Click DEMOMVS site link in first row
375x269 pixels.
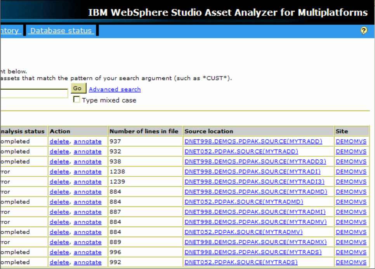click(351, 142)
